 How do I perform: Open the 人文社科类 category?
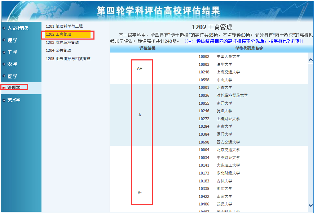(18, 28)
